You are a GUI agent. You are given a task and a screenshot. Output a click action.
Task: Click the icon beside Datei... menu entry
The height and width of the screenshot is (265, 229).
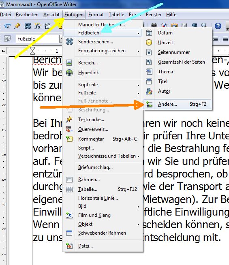(69, 246)
